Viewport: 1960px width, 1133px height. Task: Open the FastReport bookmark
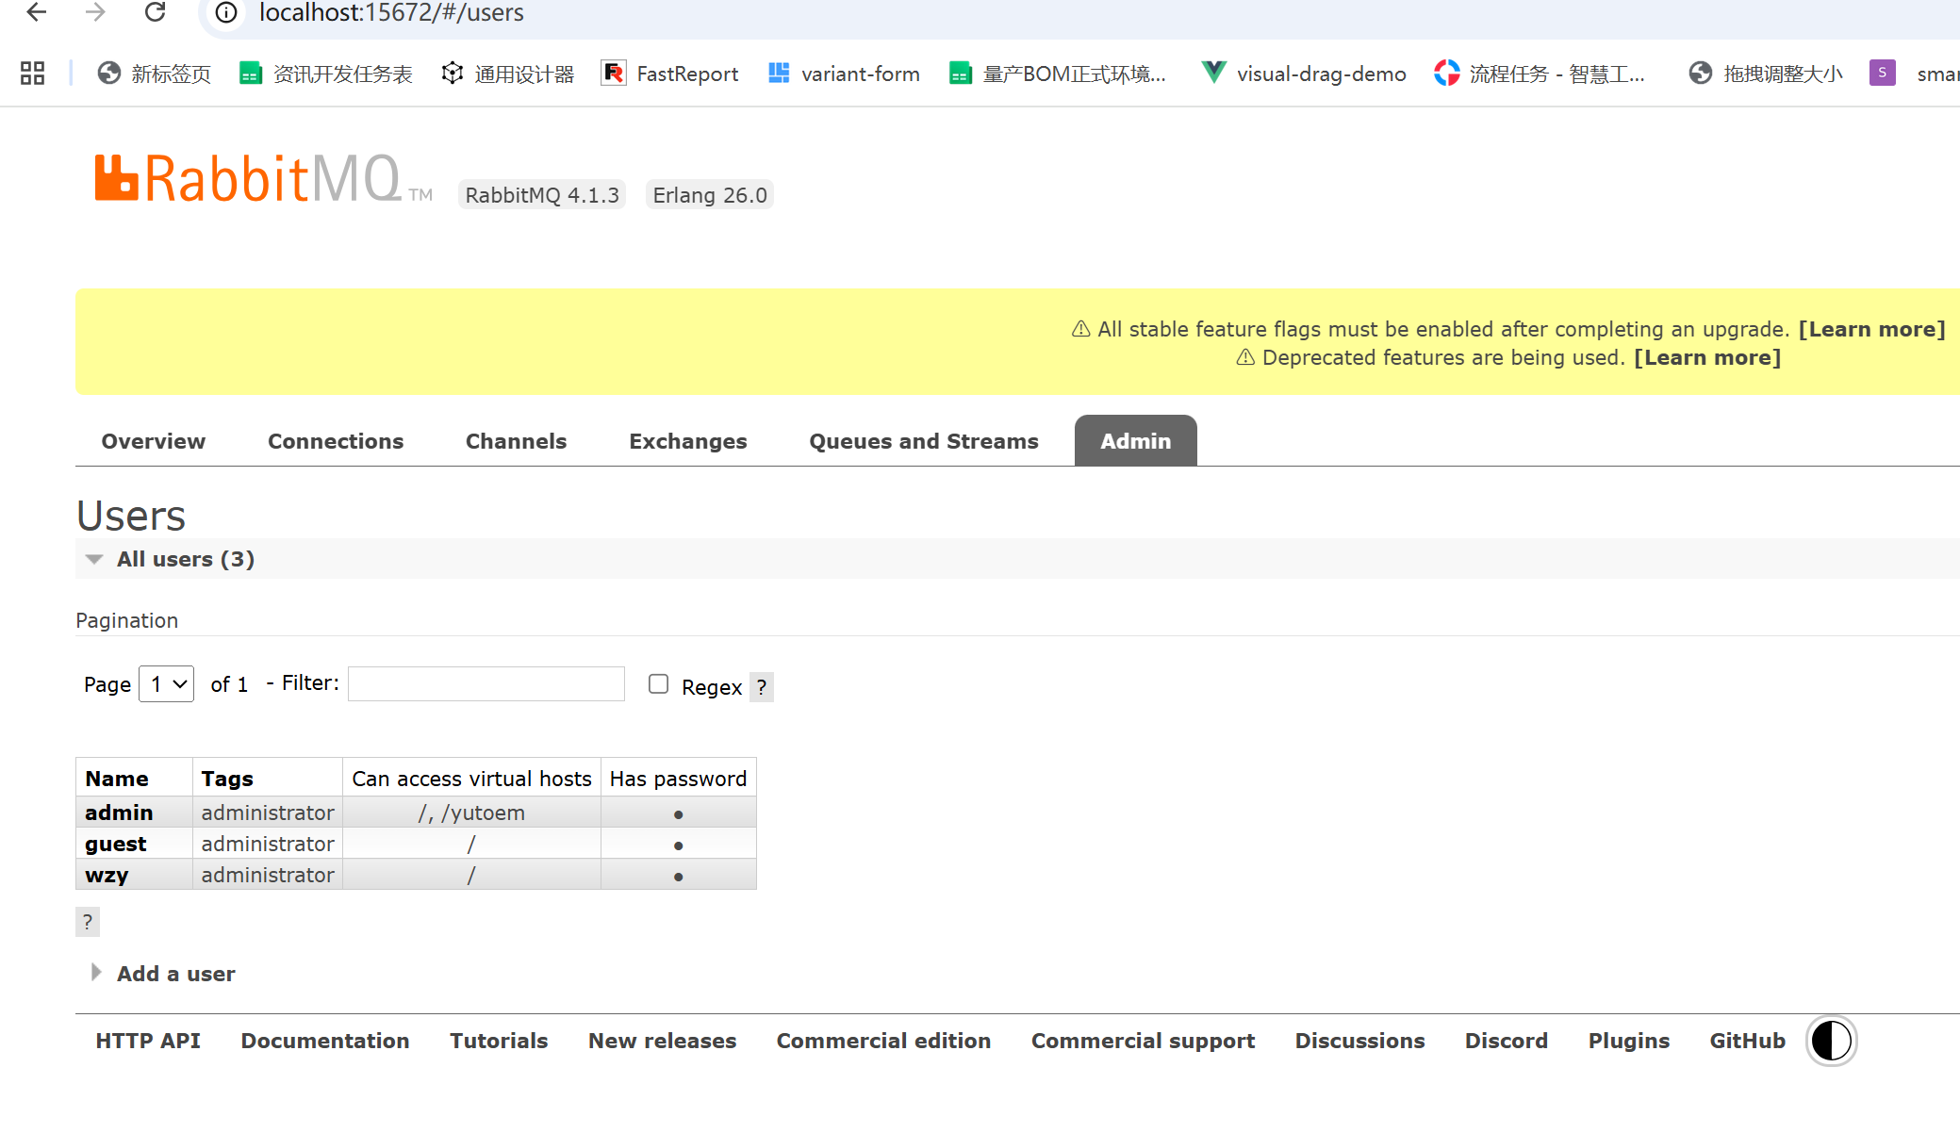coord(670,74)
